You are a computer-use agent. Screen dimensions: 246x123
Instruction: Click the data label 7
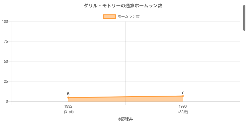pos(183,92)
